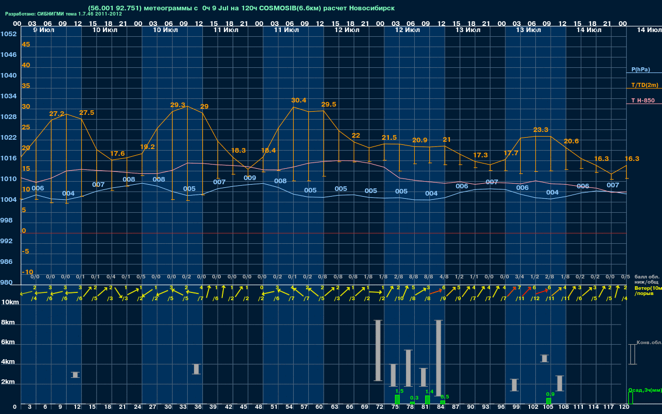Click the 20.9 temperature label
Viewport: 662px width, 414px height.
click(x=419, y=140)
